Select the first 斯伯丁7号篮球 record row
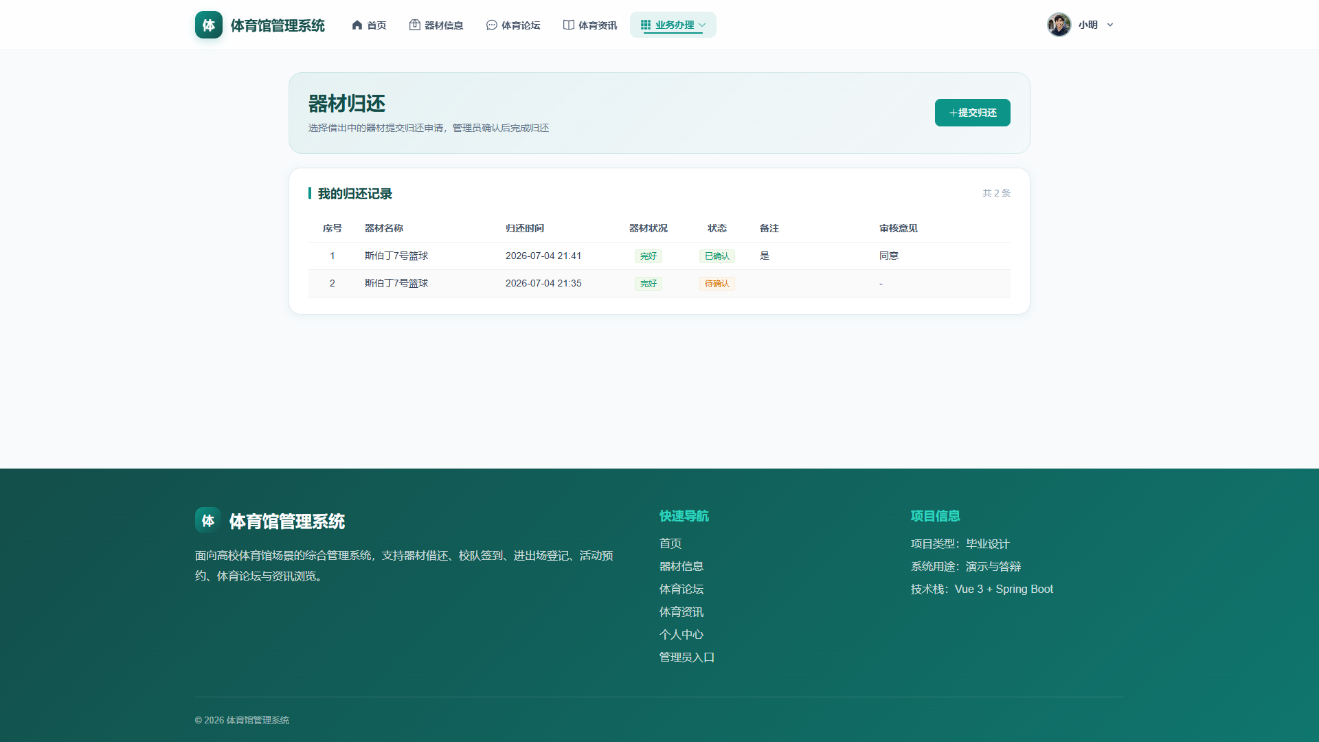 [659, 256]
